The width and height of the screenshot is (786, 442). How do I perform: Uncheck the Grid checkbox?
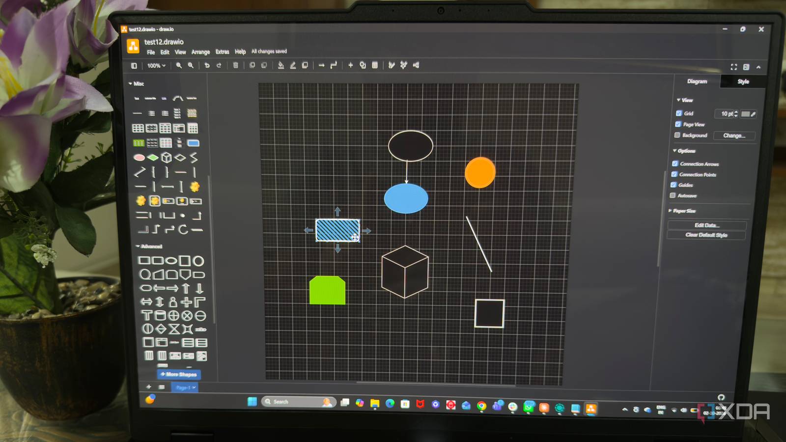[x=679, y=113]
